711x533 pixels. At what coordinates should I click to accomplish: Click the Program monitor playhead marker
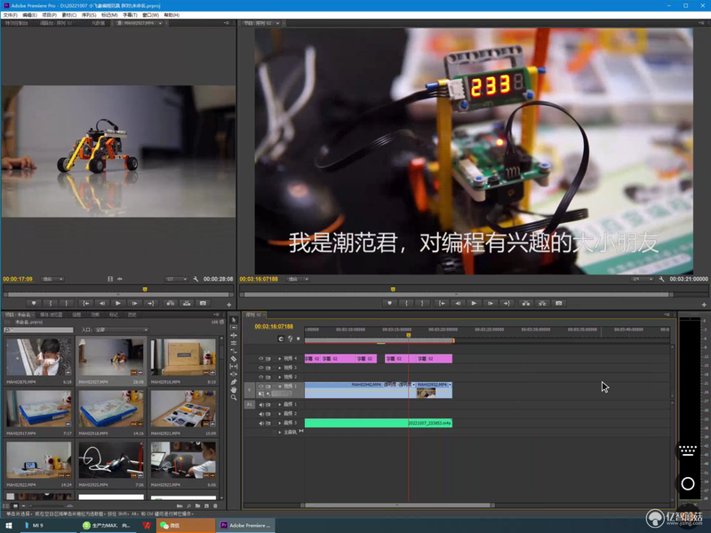pos(393,290)
